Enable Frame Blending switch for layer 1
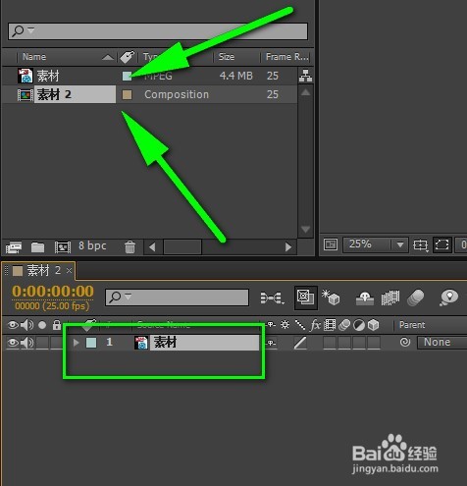Image resolution: width=467 pixels, height=486 pixels. pyautogui.click(x=330, y=343)
